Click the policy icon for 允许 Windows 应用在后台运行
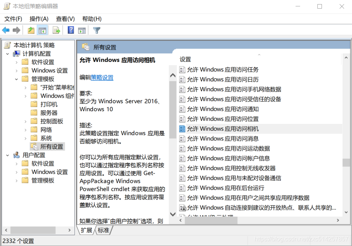 (182, 188)
